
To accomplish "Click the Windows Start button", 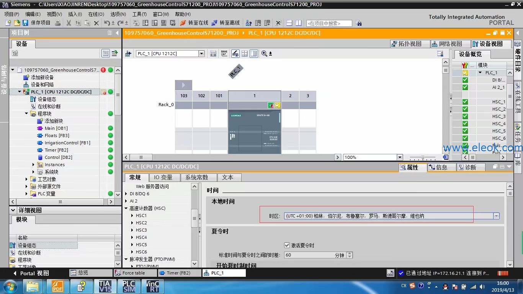I will tap(10, 286).
